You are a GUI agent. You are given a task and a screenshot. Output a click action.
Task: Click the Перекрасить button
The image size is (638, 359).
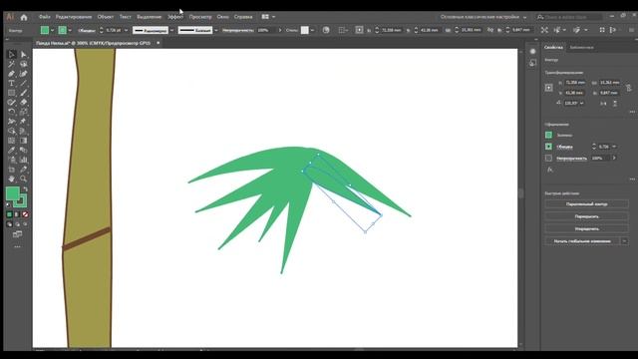586,216
